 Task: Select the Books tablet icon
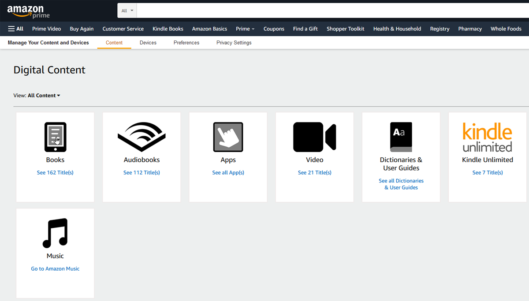[55, 137]
